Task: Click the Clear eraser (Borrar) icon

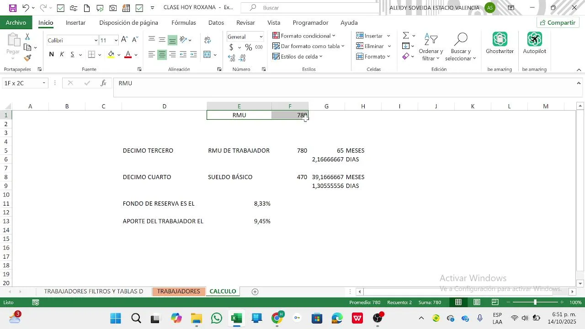Action: (x=406, y=57)
